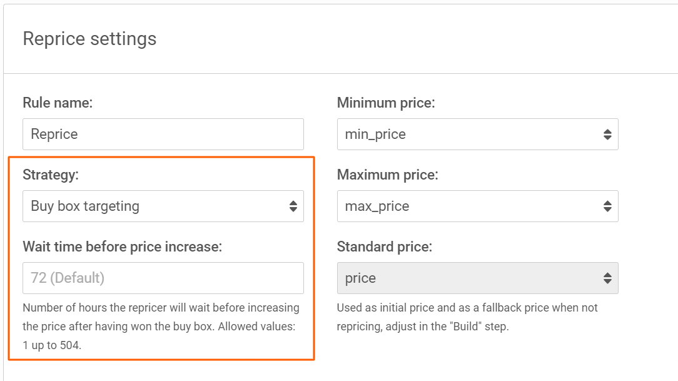Click the wait time help text about buy box
The height and width of the screenshot is (381, 678).
pyautogui.click(x=161, y=325)
